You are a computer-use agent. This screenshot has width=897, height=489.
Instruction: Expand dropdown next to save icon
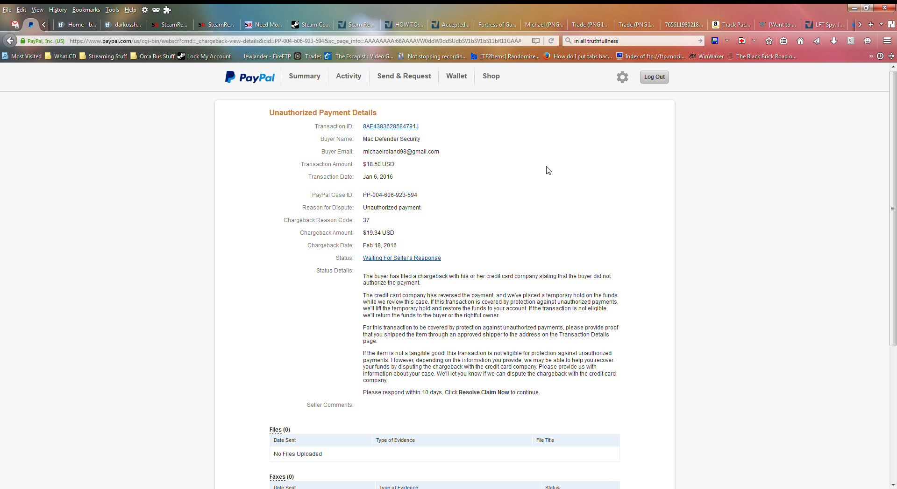pyautogui.click(x=727, y=41)
